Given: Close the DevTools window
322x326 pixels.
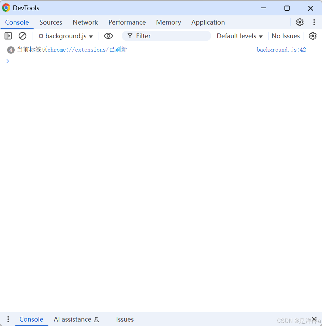Looking at the screenshot, I should coord(310,8).
